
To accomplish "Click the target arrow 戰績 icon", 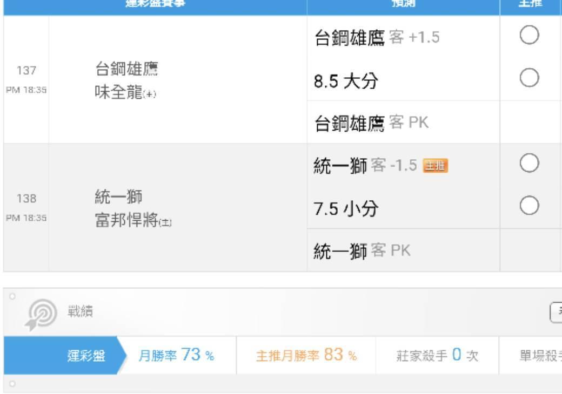I will coord(41,315).
